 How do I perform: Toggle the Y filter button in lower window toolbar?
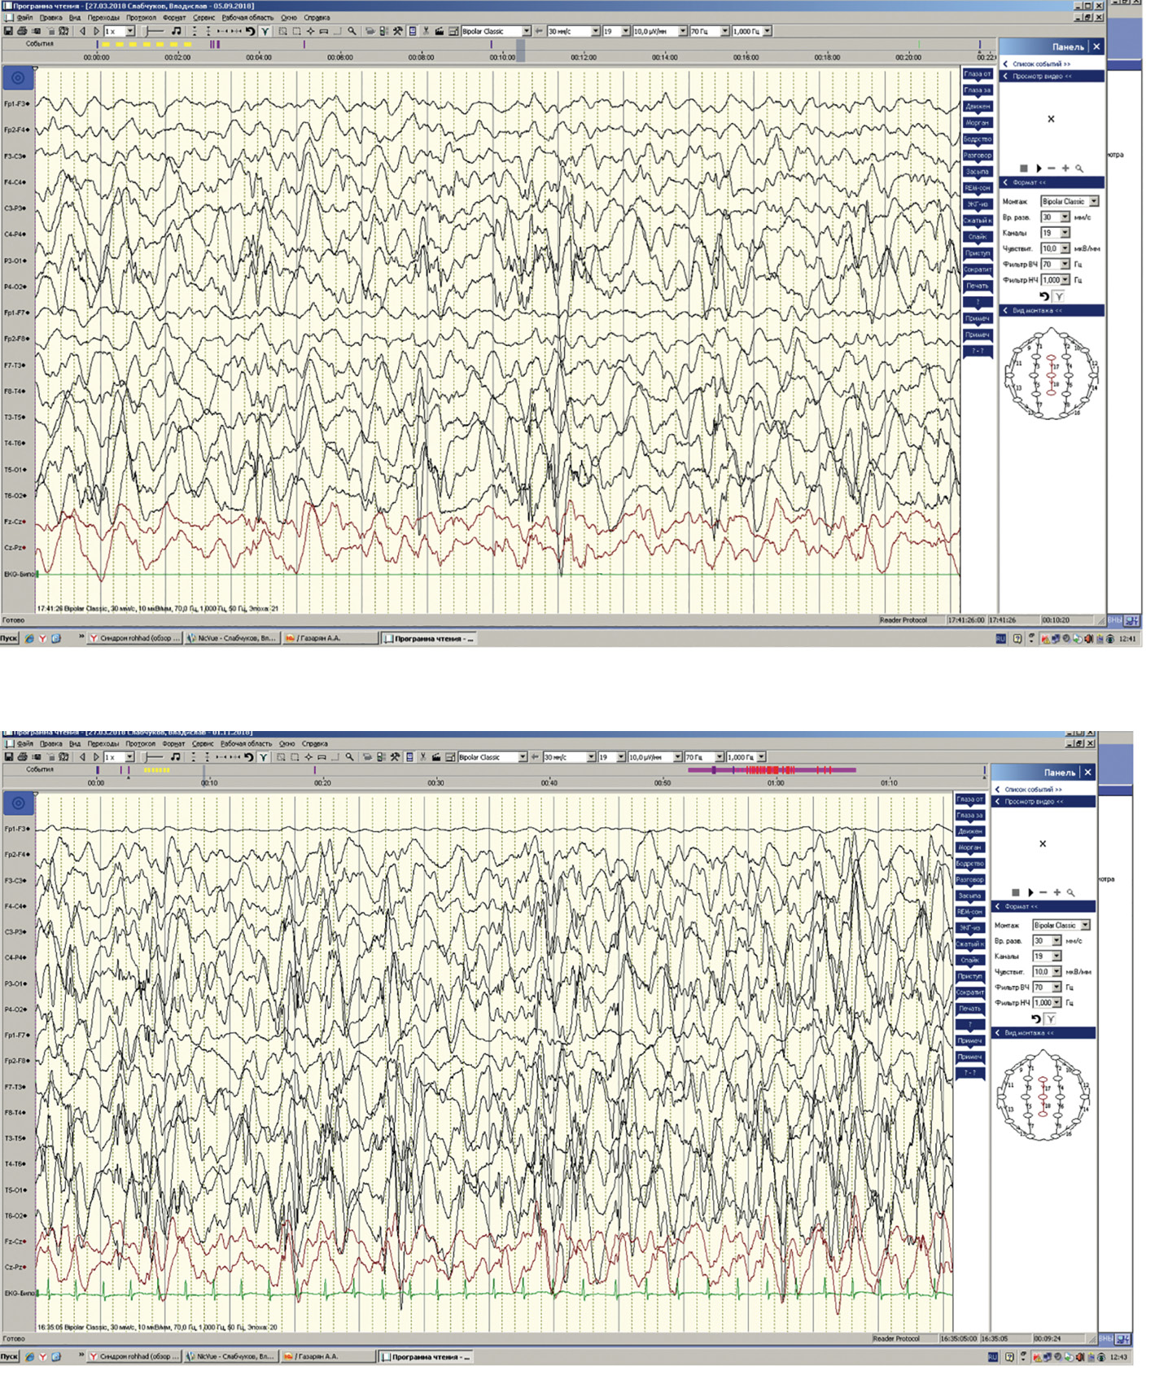(x=264, y=757)
